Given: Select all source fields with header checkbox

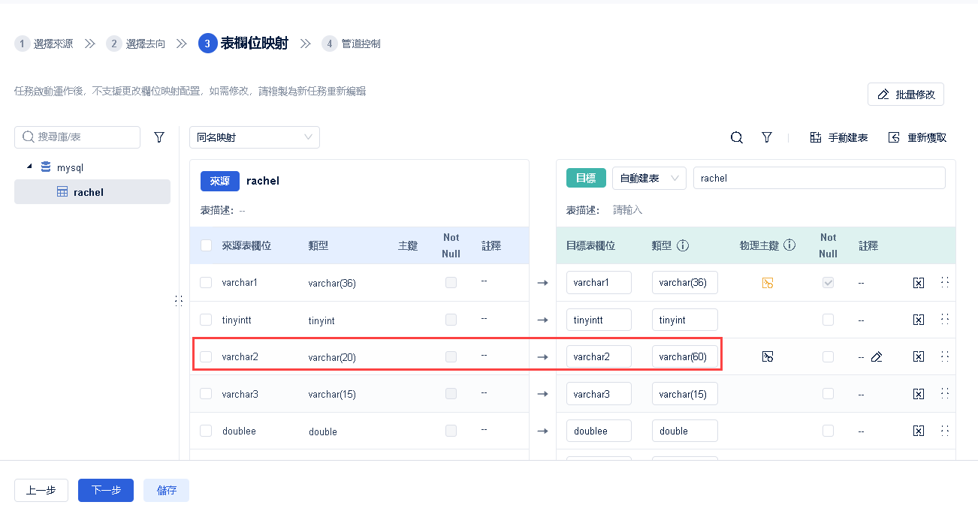Looking at the screenshot, I should [206, 245].
